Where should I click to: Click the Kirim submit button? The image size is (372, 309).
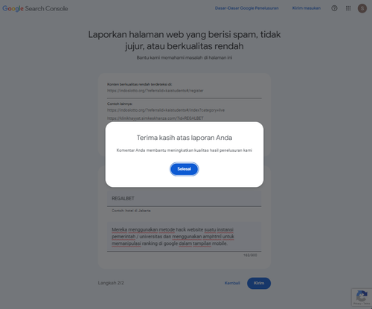tap(259, 283)
